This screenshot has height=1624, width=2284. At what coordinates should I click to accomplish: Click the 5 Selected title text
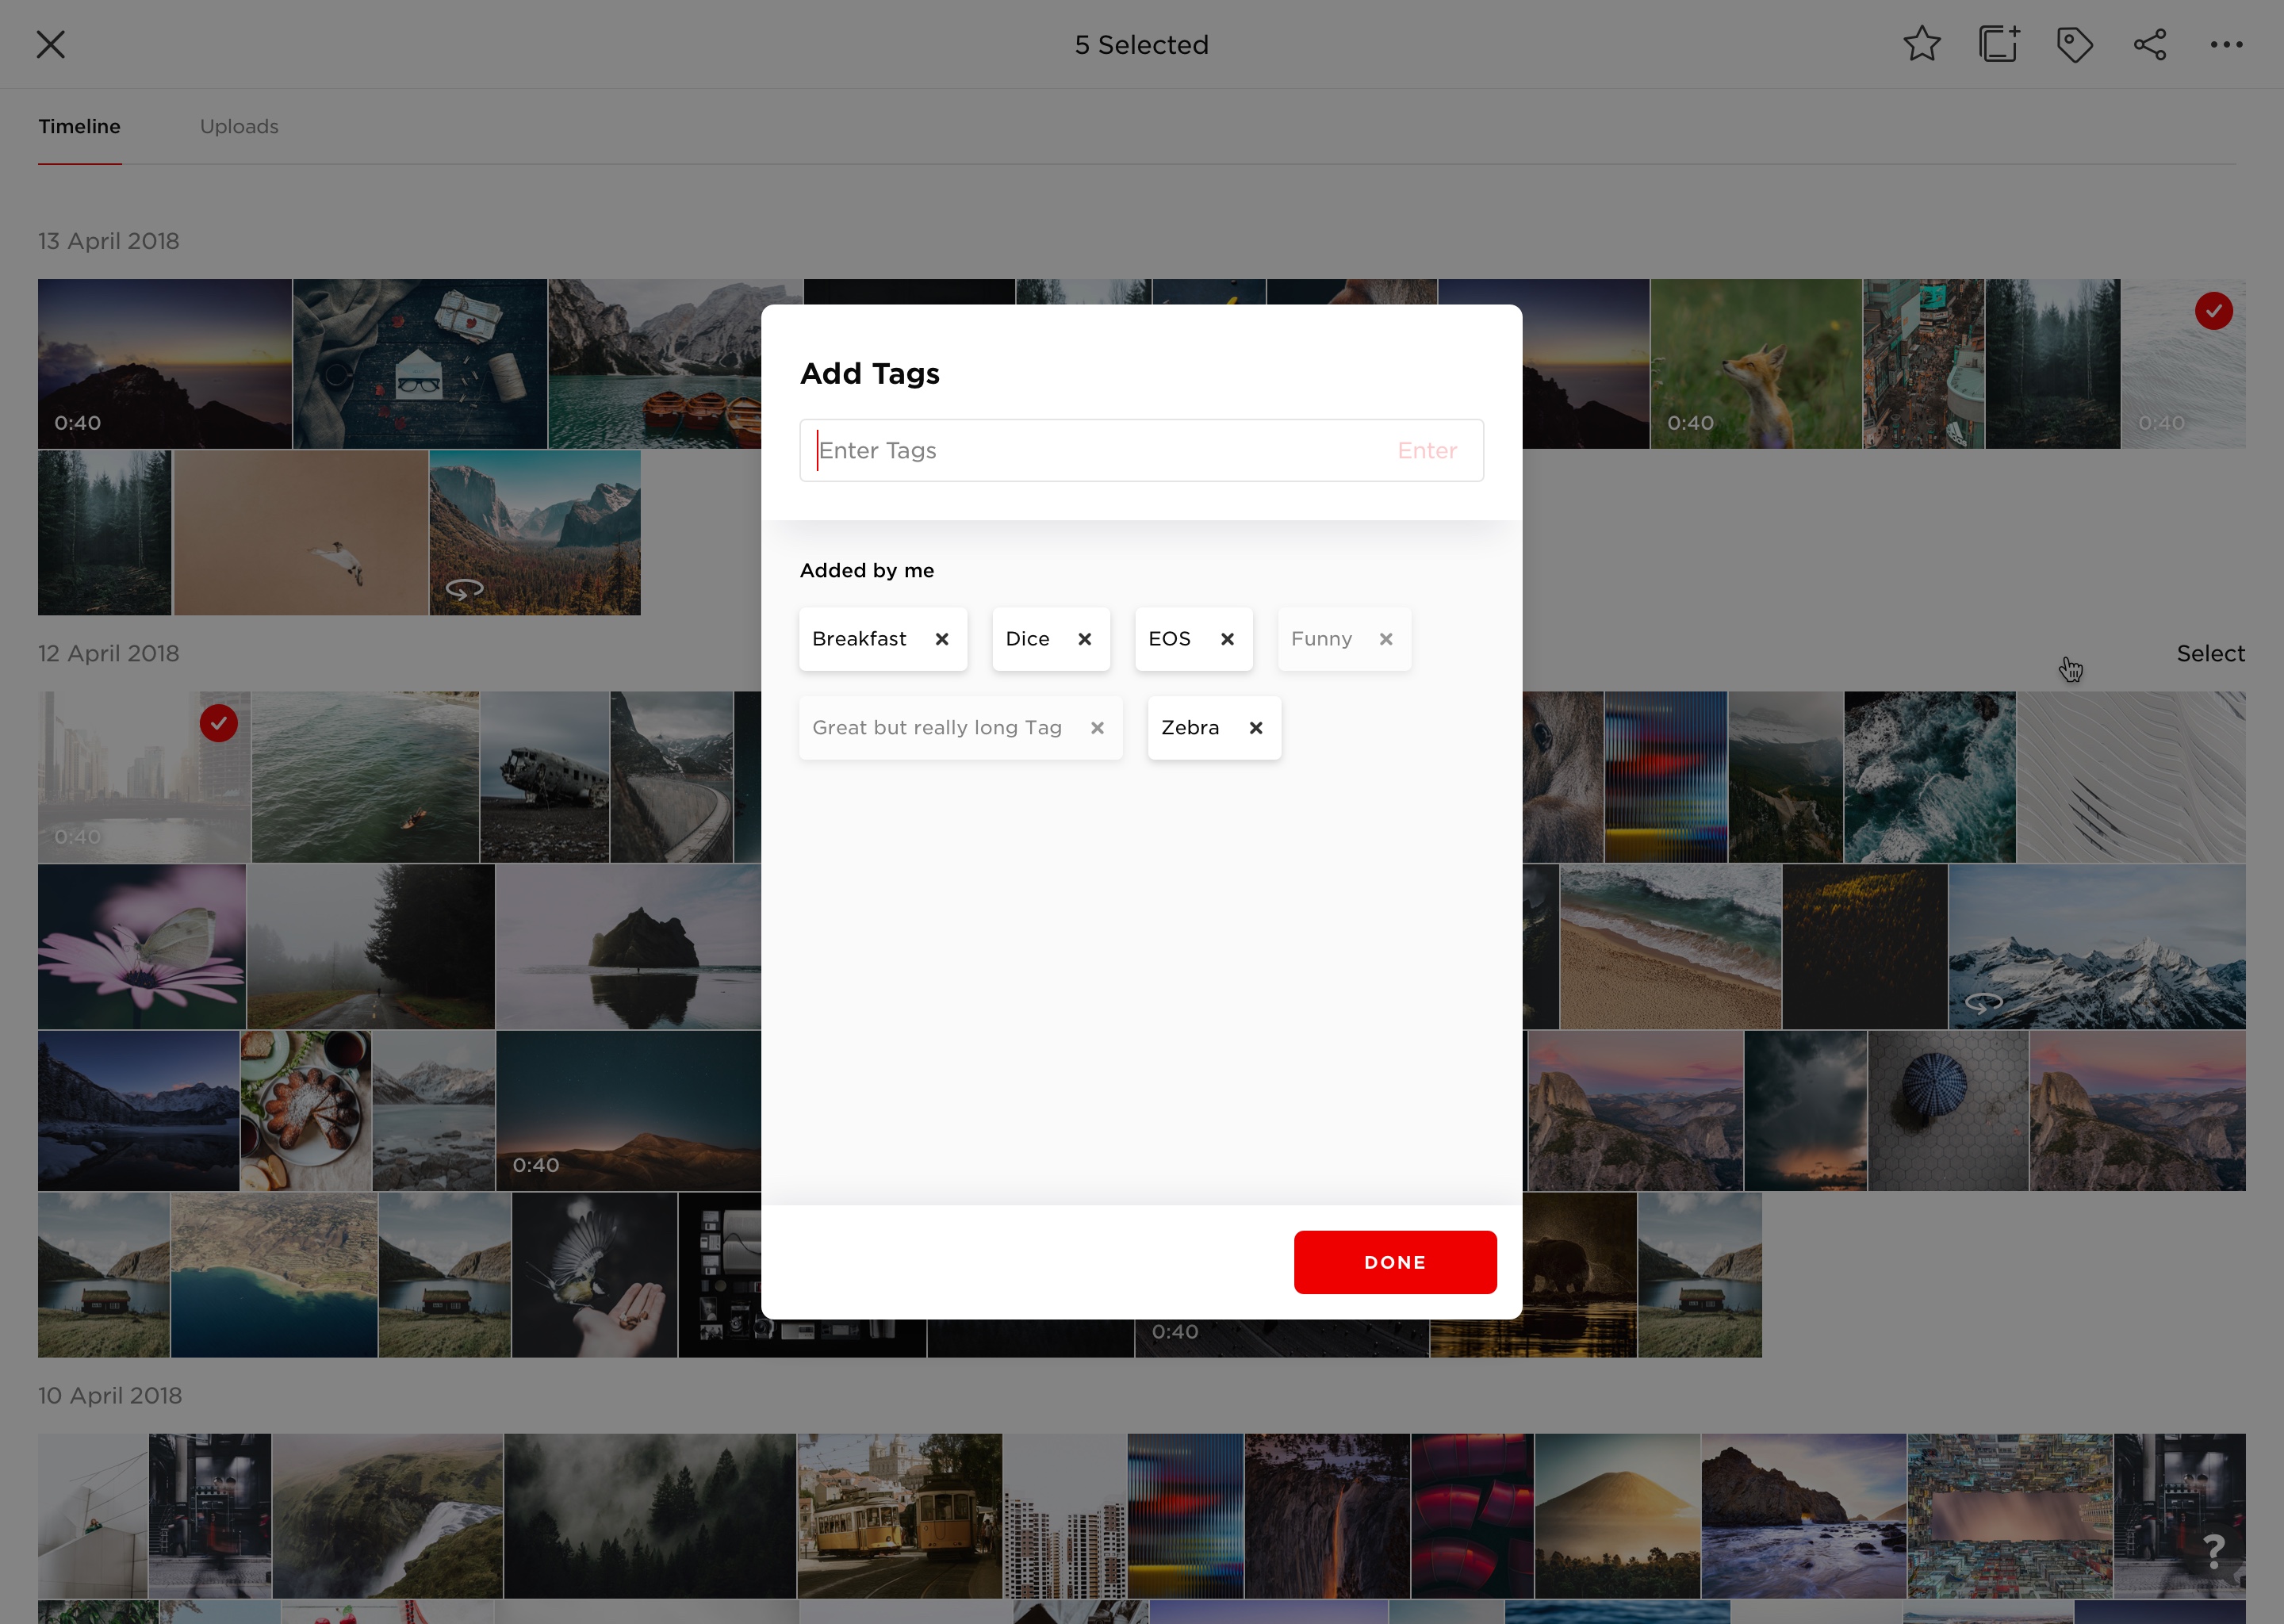pos(1141,44)
